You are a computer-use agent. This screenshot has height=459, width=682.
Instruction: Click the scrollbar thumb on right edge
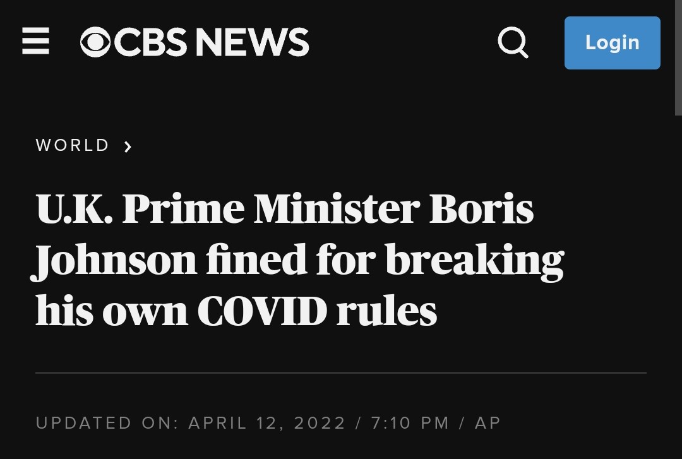pyautogui.click(x=678, y=57)
